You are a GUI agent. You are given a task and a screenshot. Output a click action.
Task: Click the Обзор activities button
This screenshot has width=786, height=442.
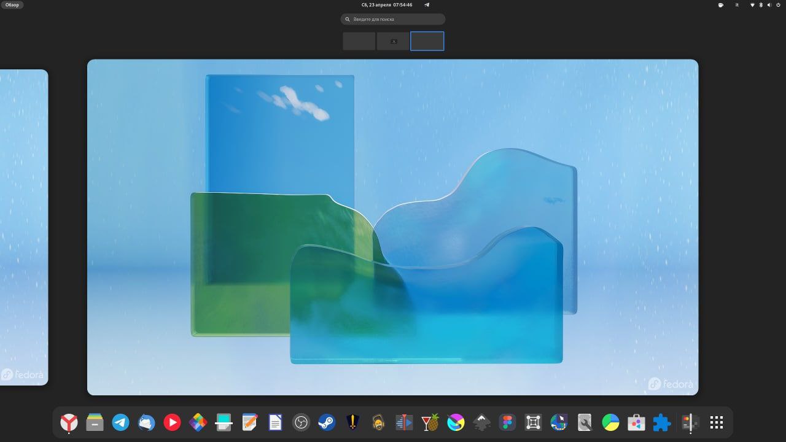pos(12,5)
